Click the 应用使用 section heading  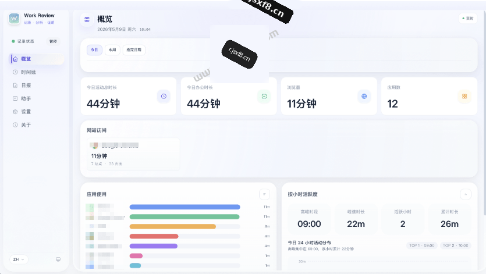(97, 194)
